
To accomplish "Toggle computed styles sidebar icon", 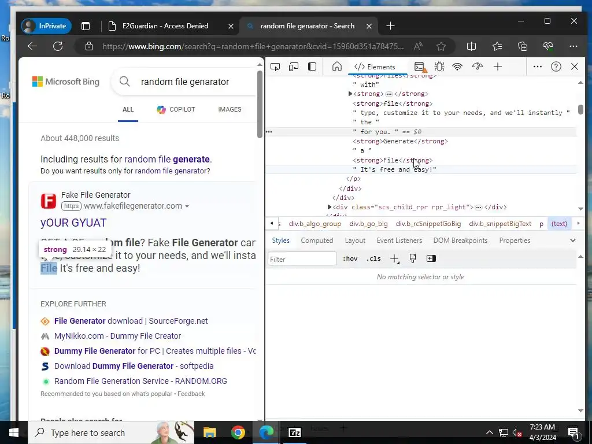I will [431, 258].
